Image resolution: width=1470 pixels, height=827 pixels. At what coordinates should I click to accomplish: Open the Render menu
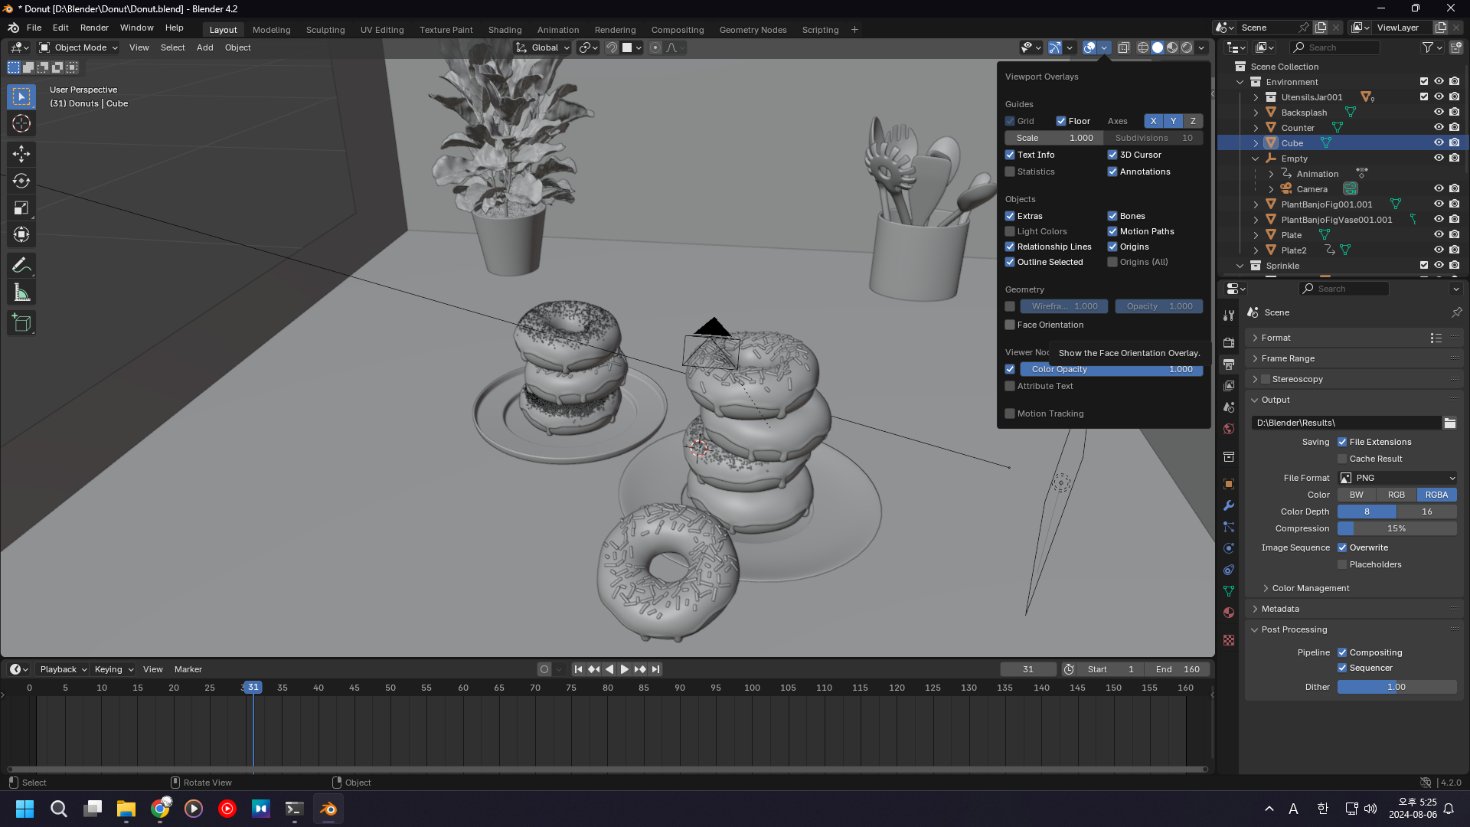point(94,28)
